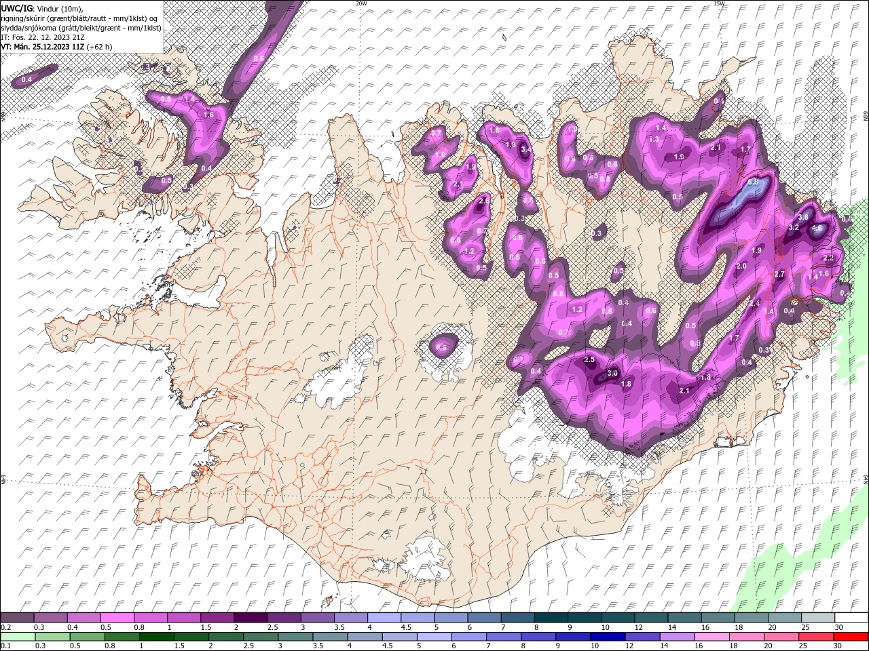Click the '(+62 h)' forecast offset text
Image resolution: width=869 pixels, height=651 pixels.
[99, 47]
